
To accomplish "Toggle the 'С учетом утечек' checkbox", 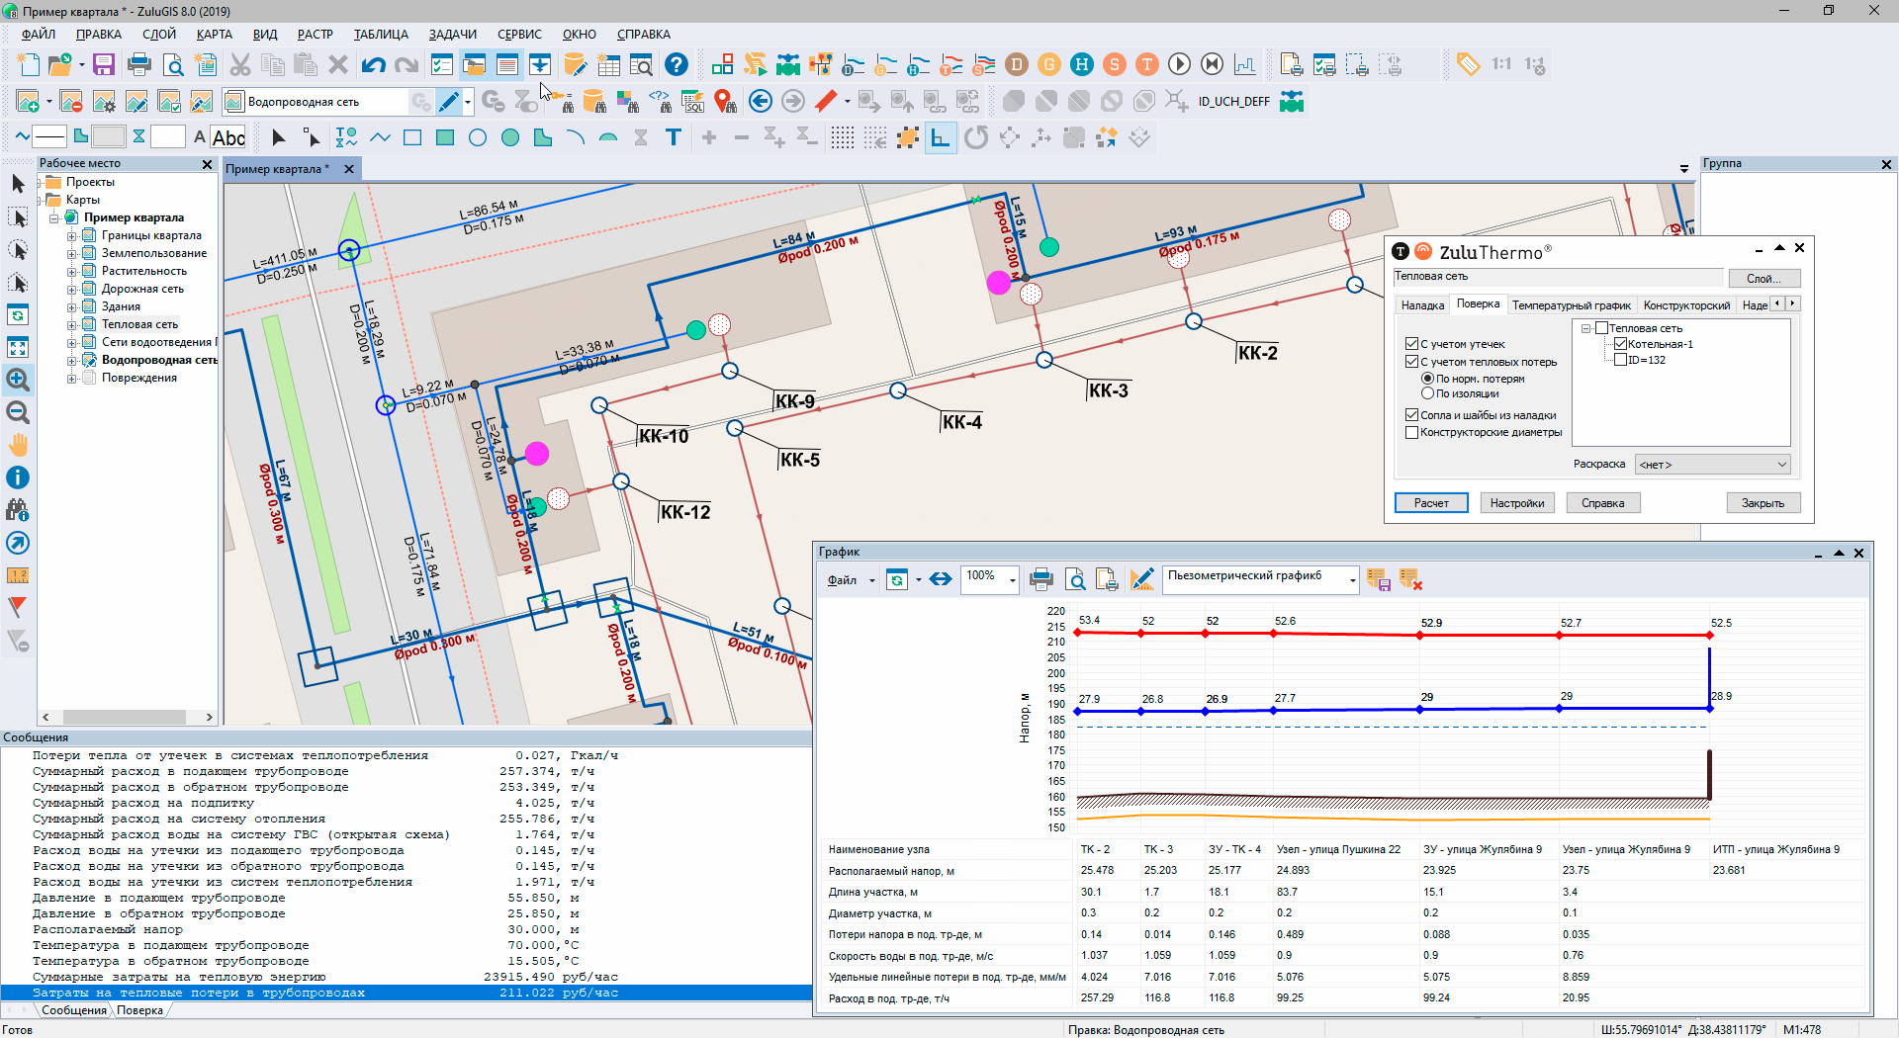I will [x=1411, y=344].
